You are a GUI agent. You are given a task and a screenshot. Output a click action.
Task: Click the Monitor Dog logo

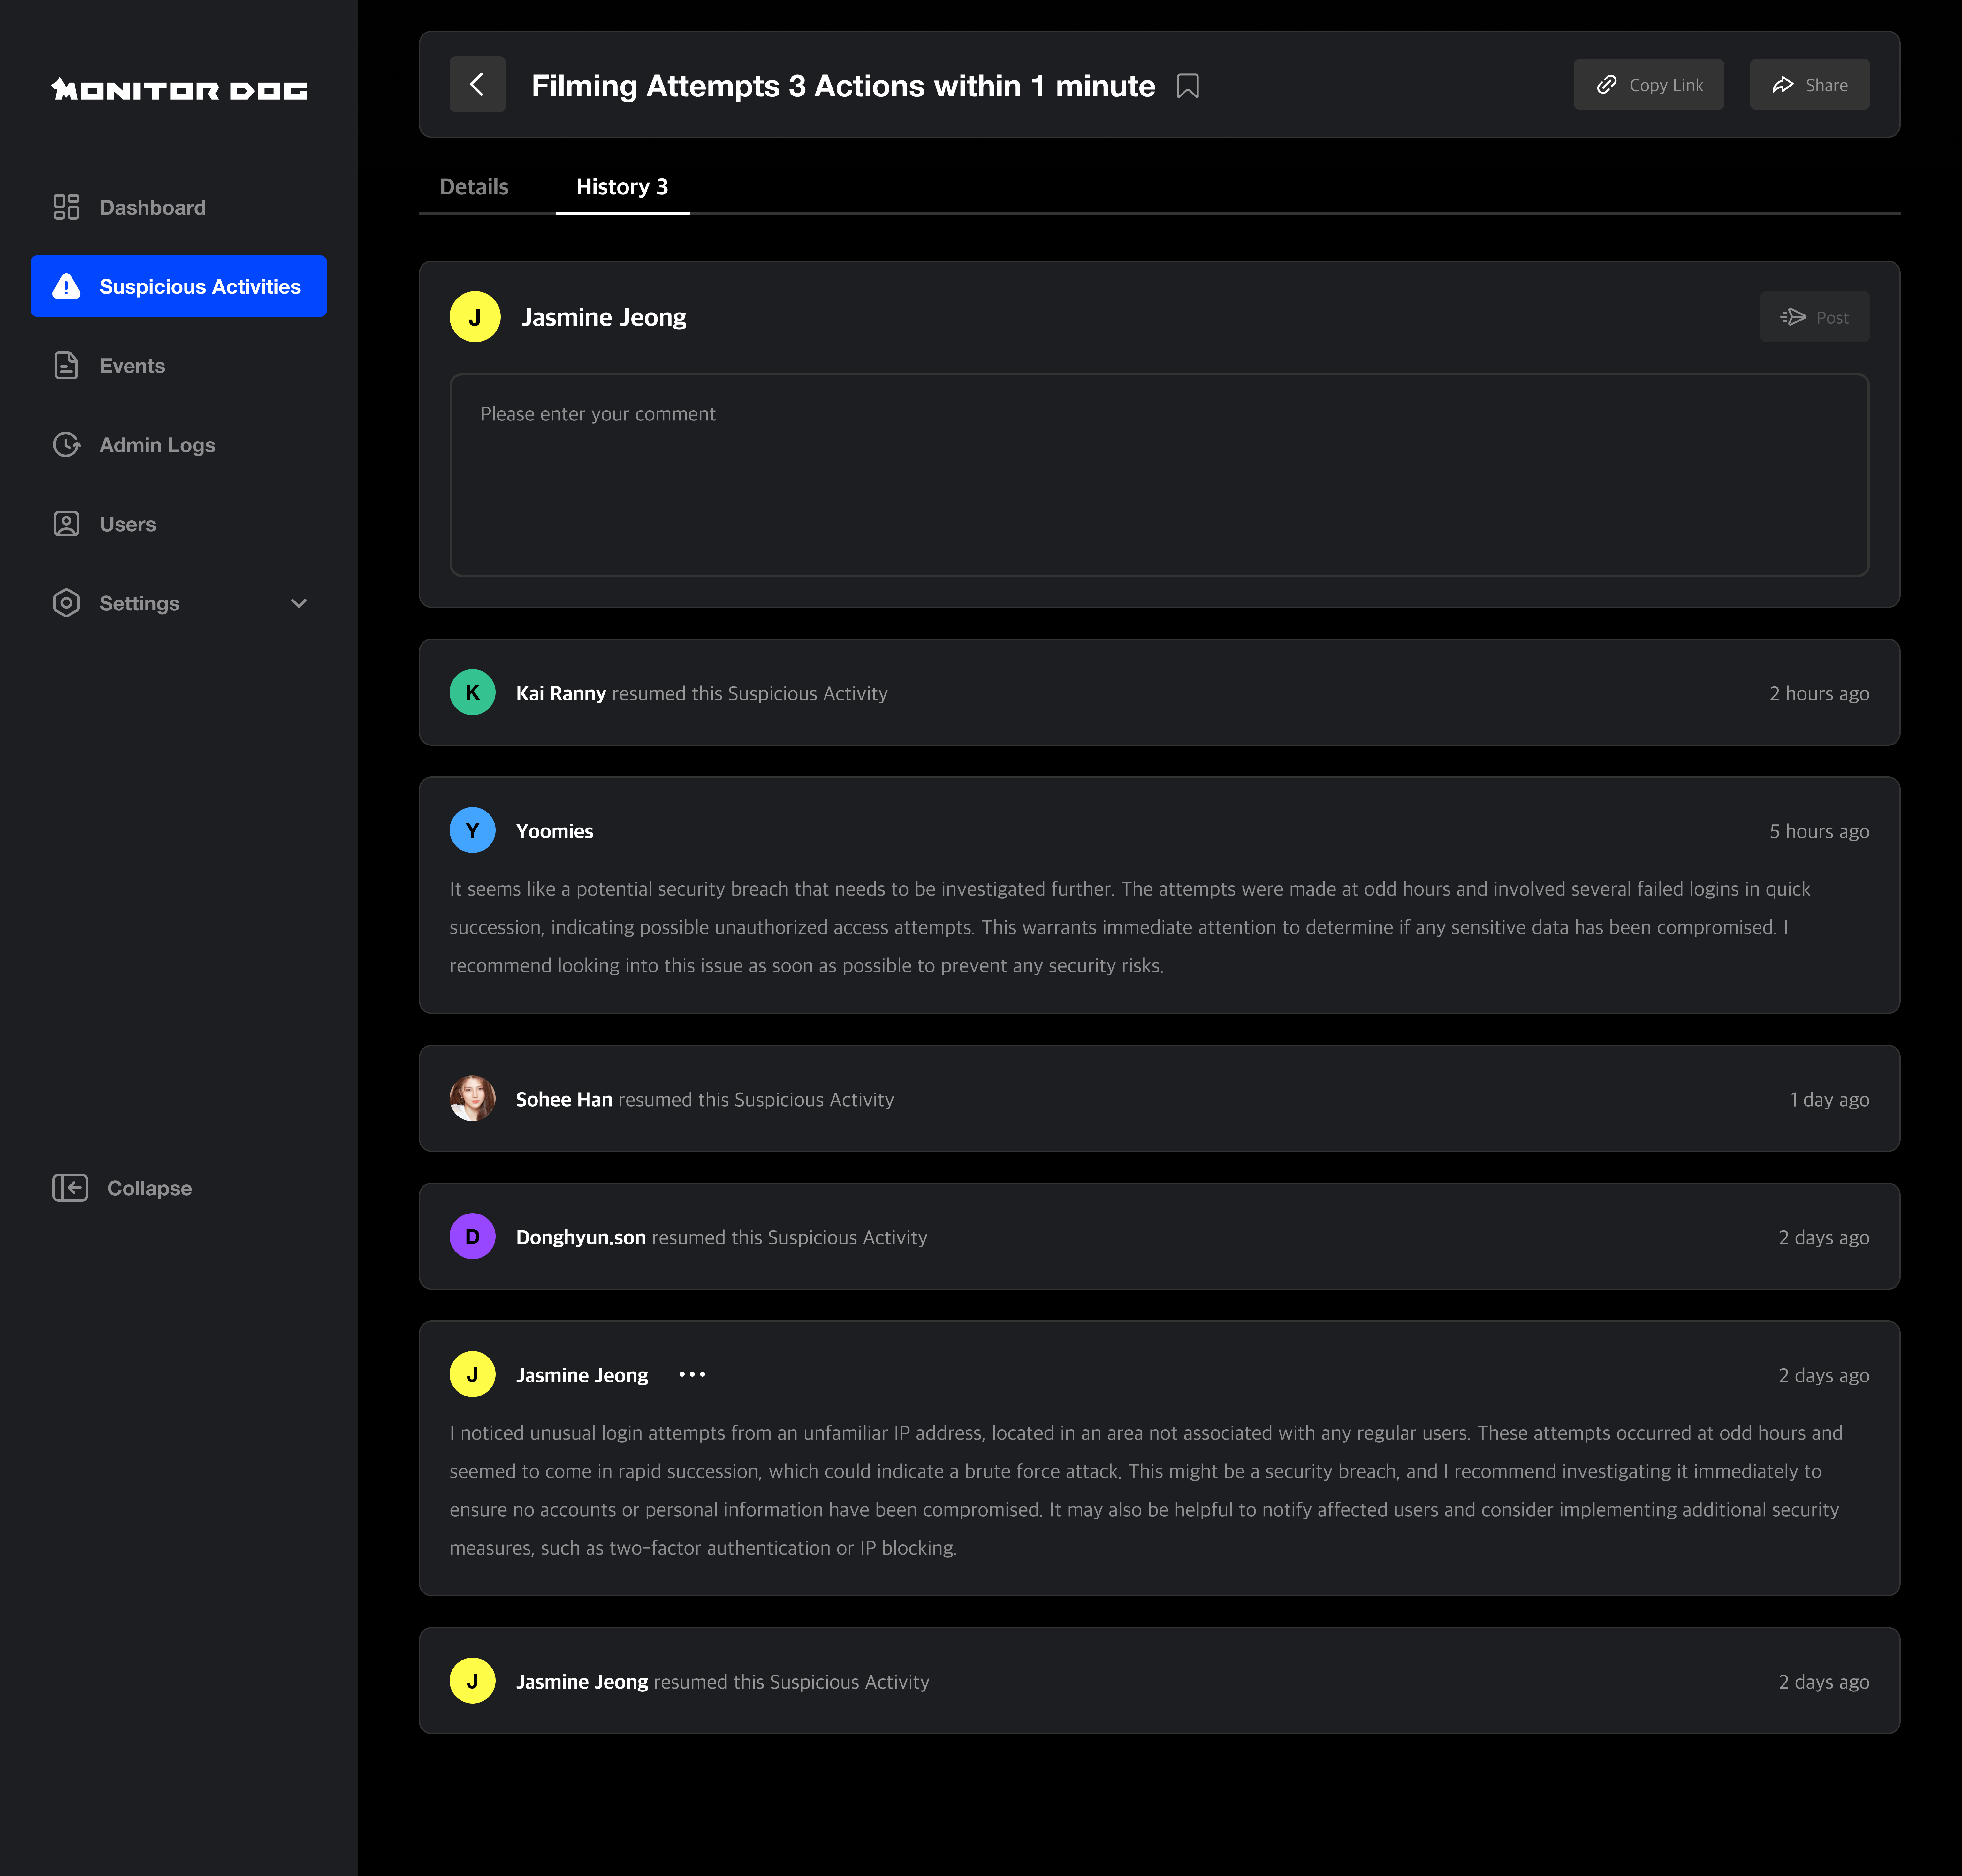pos(179,90)
